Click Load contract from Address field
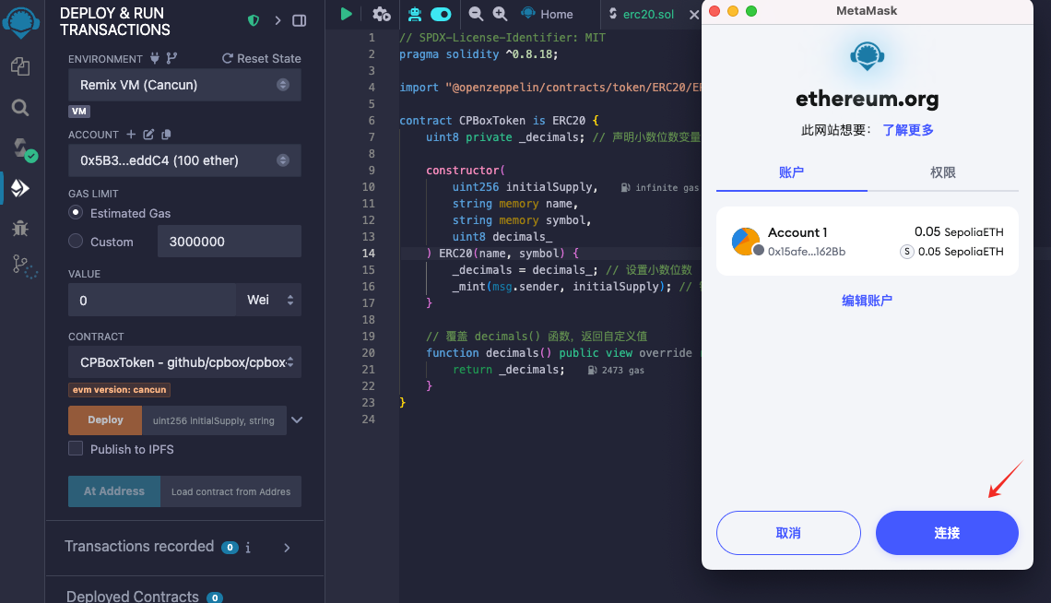 [x=230, y=491]
